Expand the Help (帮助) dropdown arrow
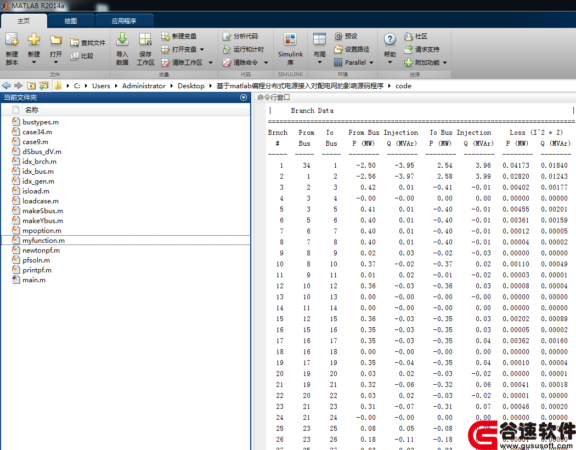 coord(389,62)
